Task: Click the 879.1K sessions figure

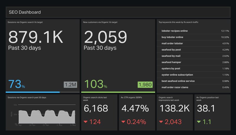Action: 36,37
